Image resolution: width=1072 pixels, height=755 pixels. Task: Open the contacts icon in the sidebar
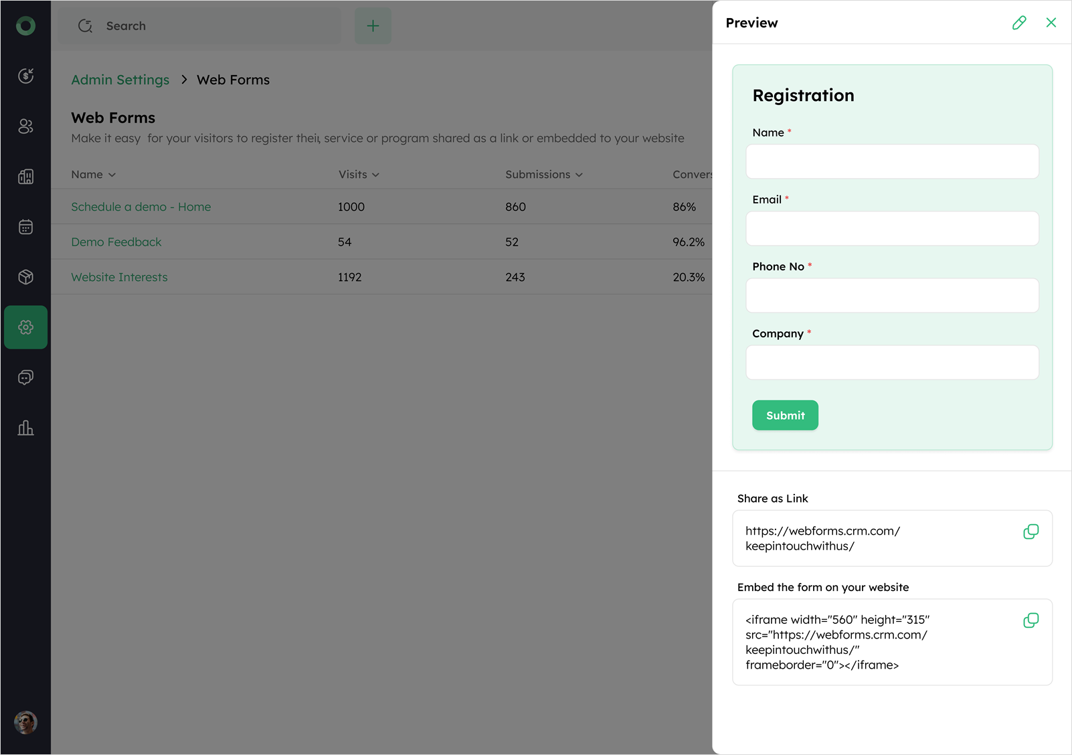click(x=25, y=127)
